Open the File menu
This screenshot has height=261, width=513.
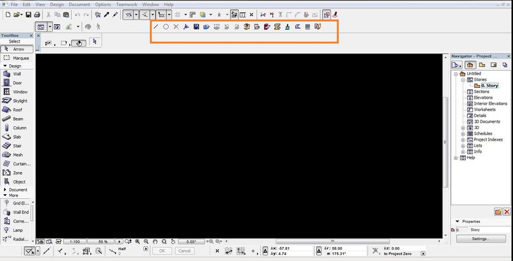click(14, 5)
